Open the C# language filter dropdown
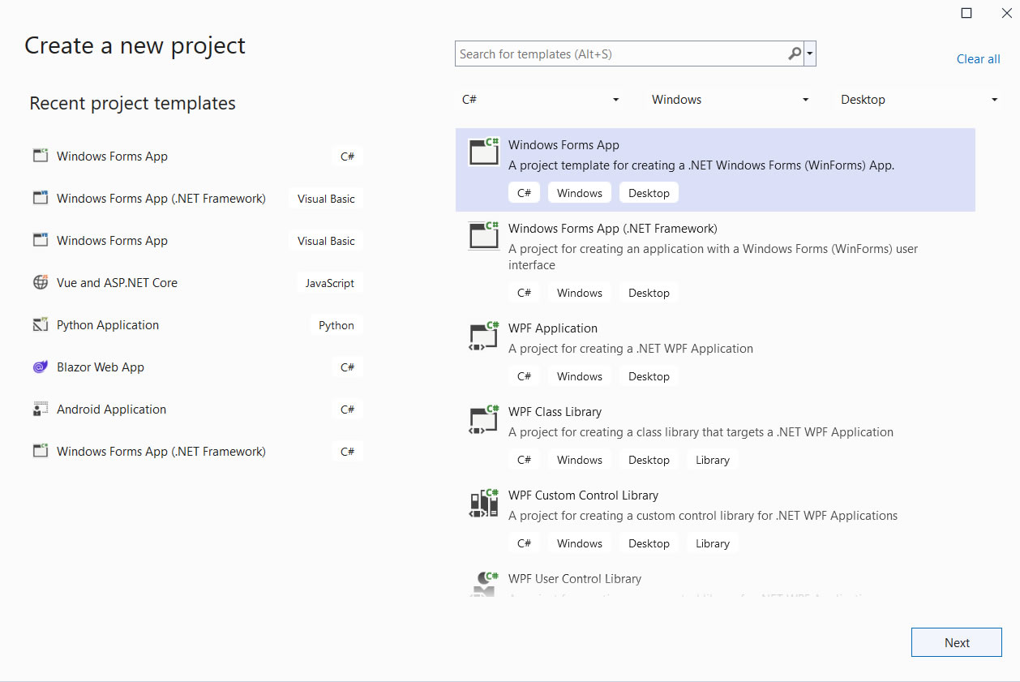The image size is (1020, 682). pos(540,100)
